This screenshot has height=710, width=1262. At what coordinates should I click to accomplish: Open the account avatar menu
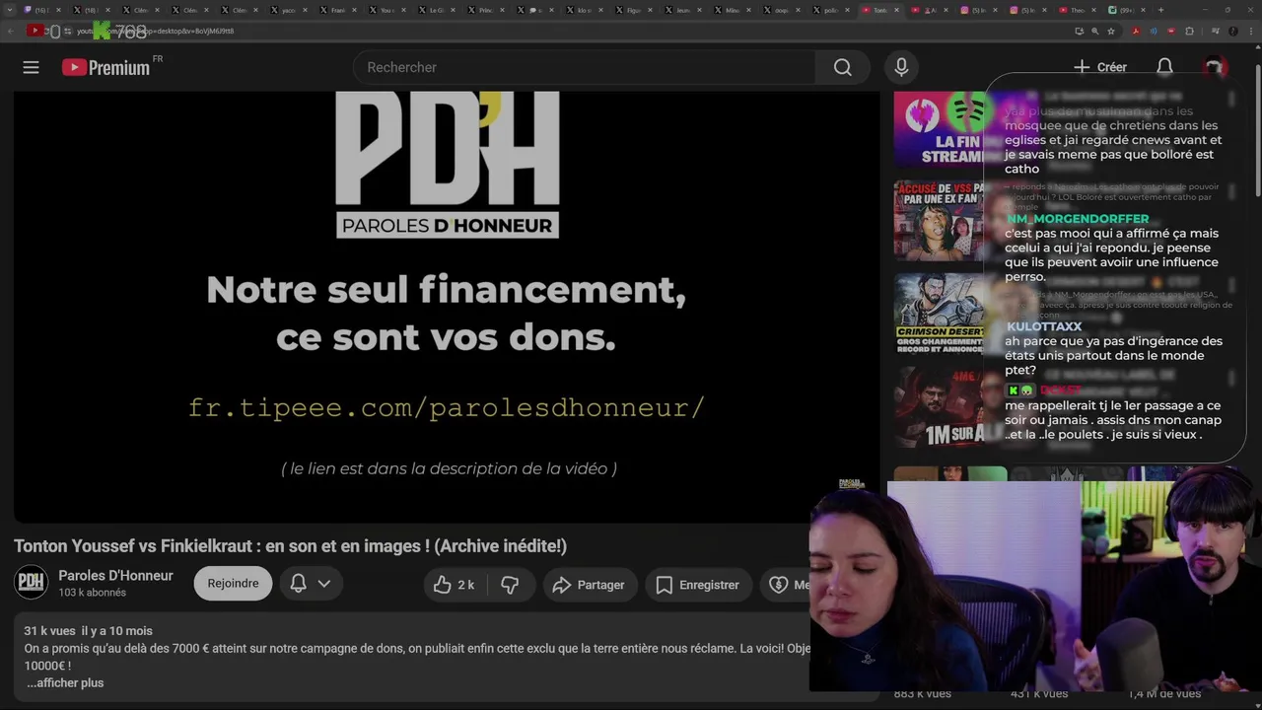tap(1214, 67)
